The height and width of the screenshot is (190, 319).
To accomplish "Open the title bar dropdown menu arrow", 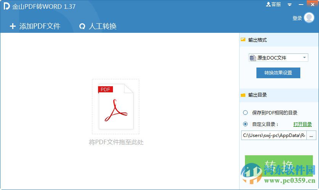I will pos(290,5).
